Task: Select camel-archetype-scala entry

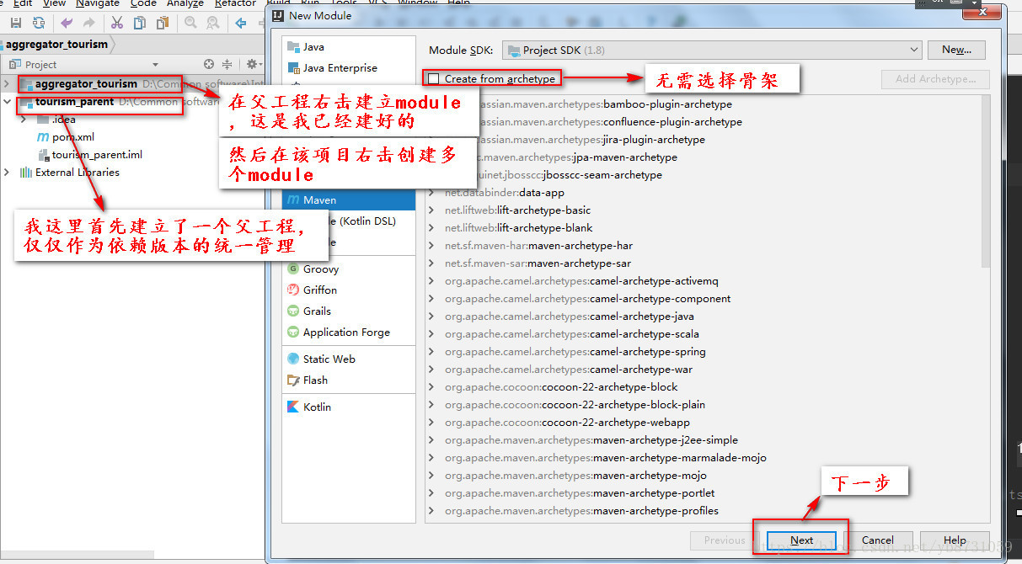Action: (x=571, y=334)
